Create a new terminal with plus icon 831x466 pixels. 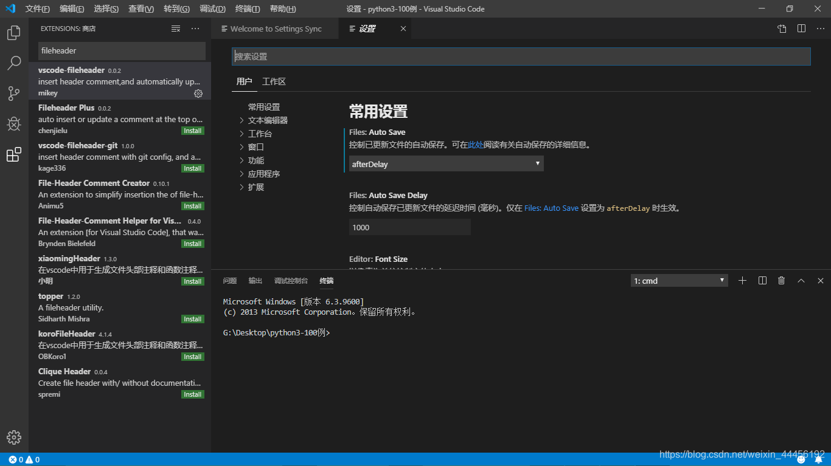pyautogui.click(x=742, y=281)
